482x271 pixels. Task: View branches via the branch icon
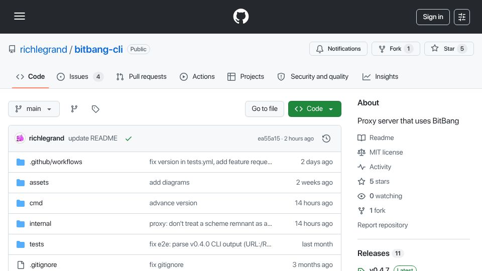pyautogui.click(x=74, y=109)
